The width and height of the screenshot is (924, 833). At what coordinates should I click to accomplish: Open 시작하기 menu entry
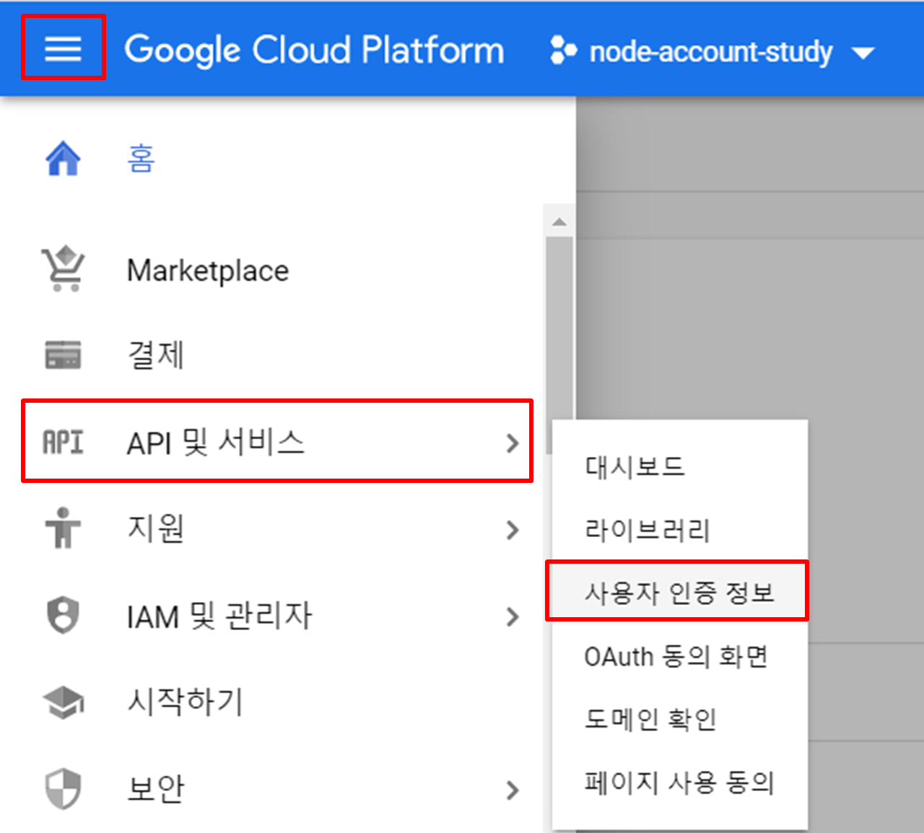point(186,702)
